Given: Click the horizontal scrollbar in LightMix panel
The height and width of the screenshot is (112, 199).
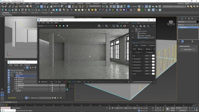Looking at the screenshot, I should tap(143, 82).
